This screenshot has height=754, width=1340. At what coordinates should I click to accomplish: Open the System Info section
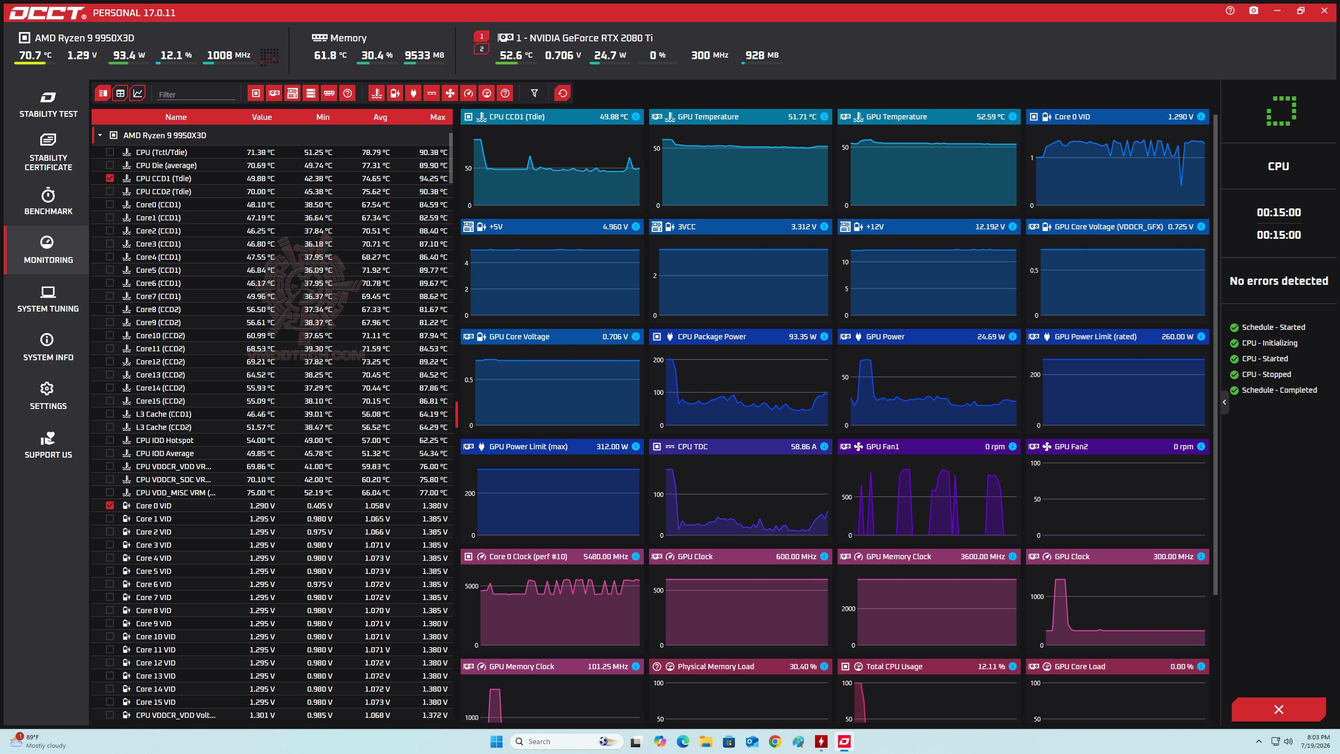tap(48, 348)
